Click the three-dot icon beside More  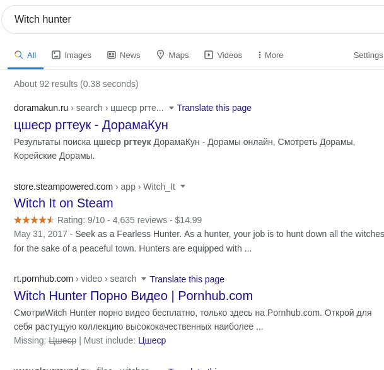[260, 55]
